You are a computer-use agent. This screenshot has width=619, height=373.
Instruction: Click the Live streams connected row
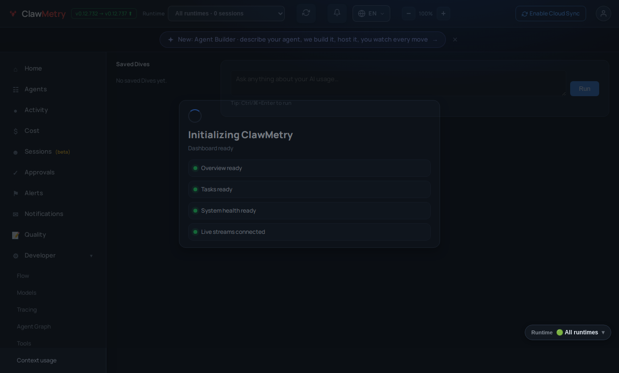pos(309,232)
